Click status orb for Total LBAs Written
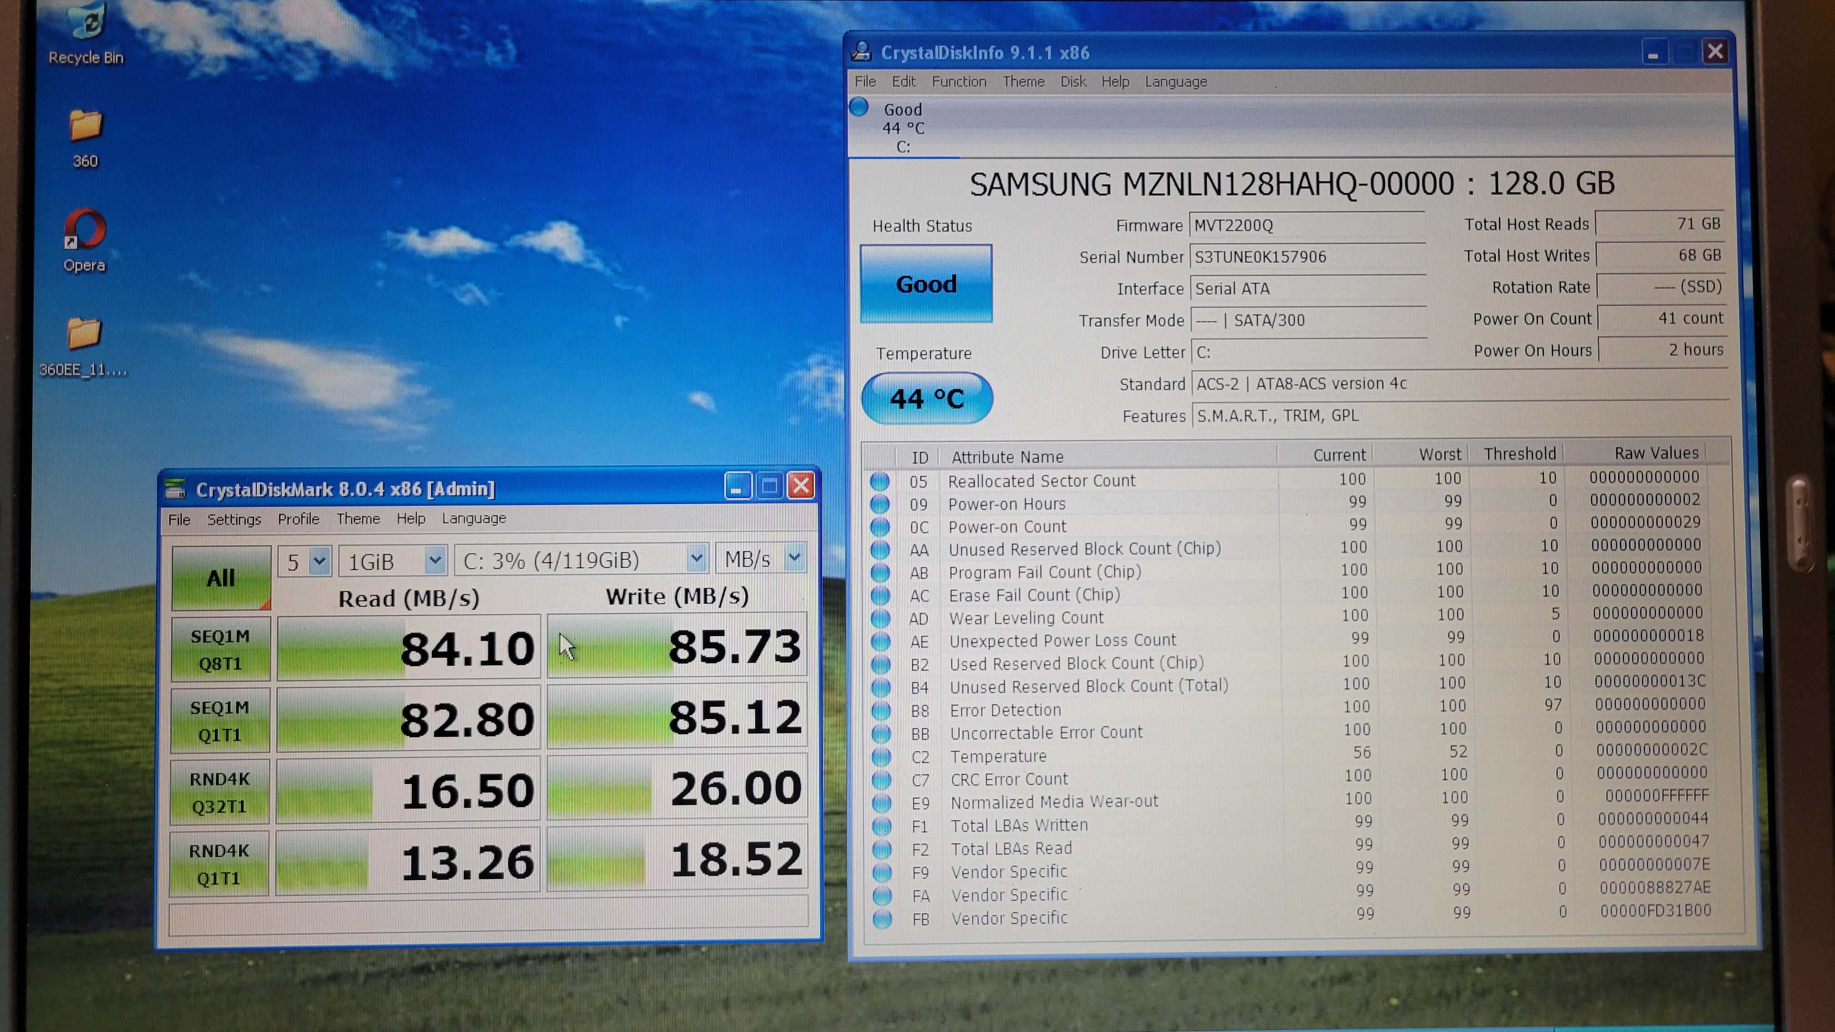The width and height of the screenshot is (1835, 1032). (882, 825)
